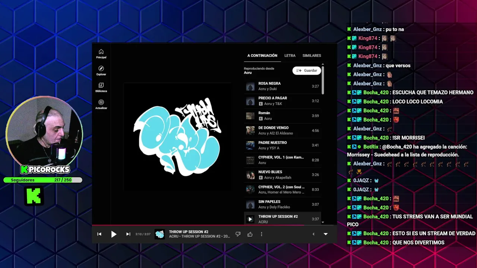This screenshot has width=477, height=268.
Task: Select CYPHER, VOL. 1 track
Action: (282, 160)
